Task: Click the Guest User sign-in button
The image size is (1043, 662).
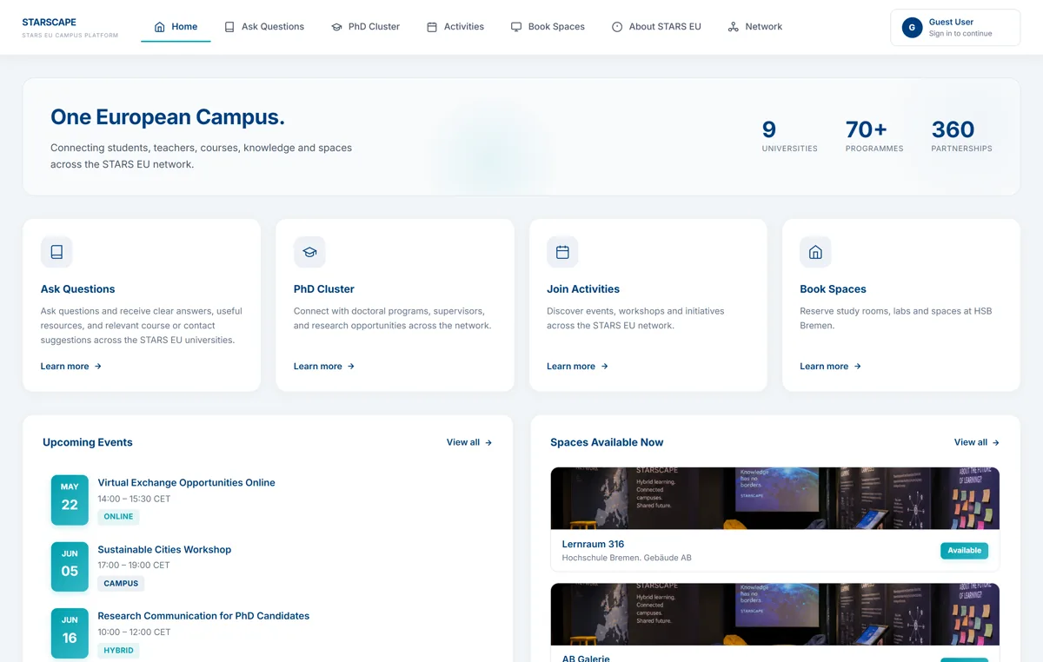Action: [x=955, y=28]
